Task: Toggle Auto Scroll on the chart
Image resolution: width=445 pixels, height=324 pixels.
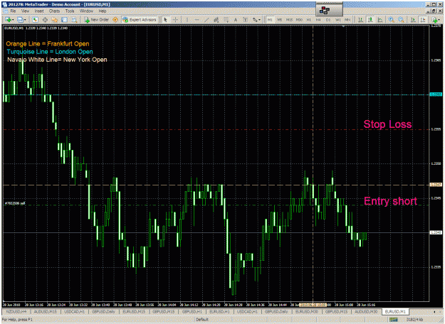Action: tap(413, 20)
